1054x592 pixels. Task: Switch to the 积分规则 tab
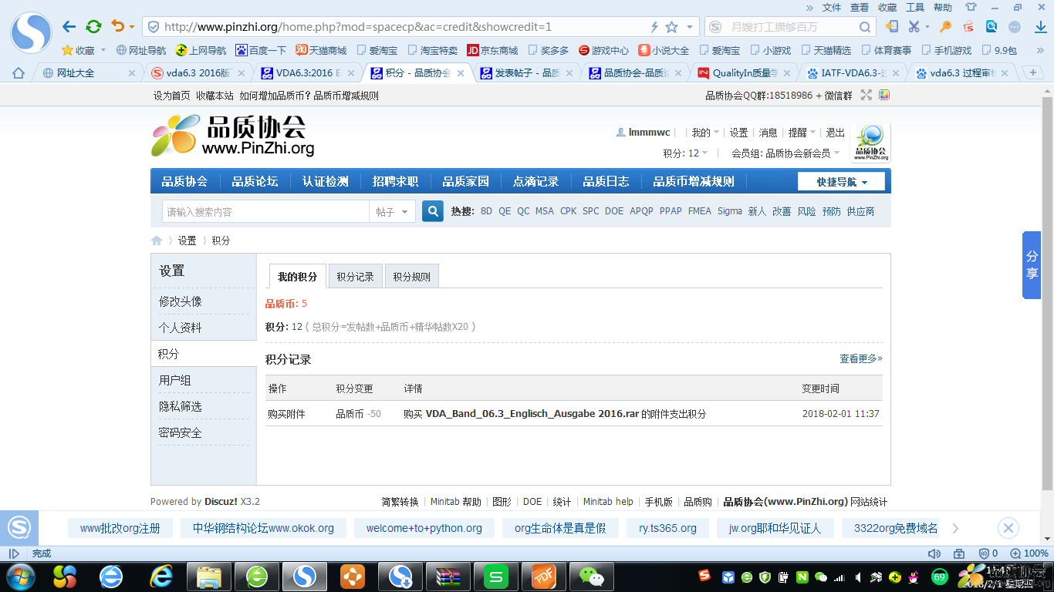(411, 277)
